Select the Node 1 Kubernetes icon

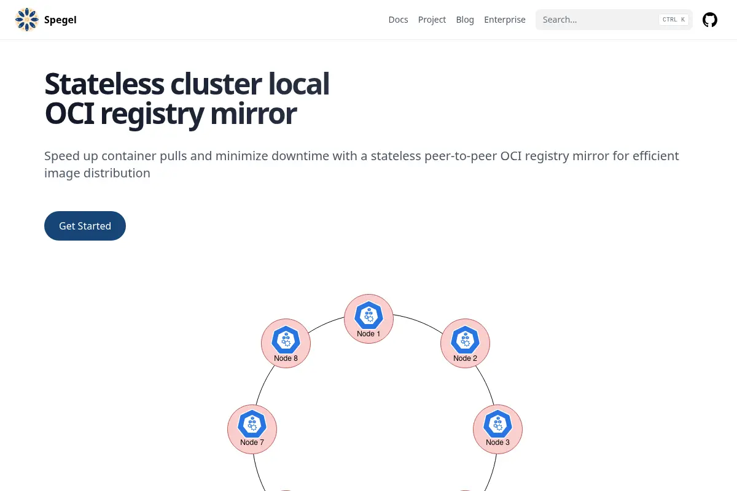click(x=368, y=315)
